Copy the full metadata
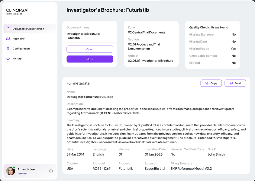The height and width of the screenshot is (181, 255). pos(211,83)
